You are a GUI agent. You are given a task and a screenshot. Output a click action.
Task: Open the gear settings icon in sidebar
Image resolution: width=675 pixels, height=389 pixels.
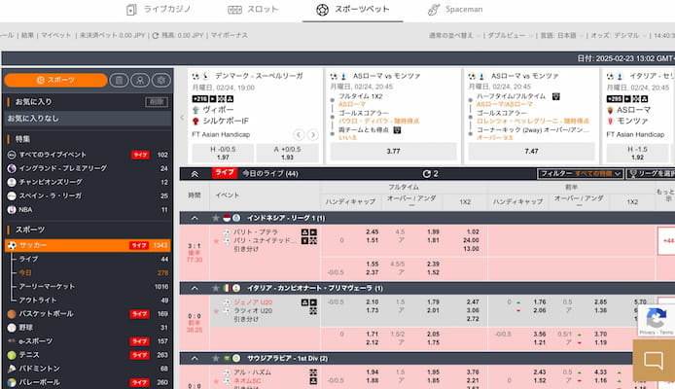tap(161, 80)
